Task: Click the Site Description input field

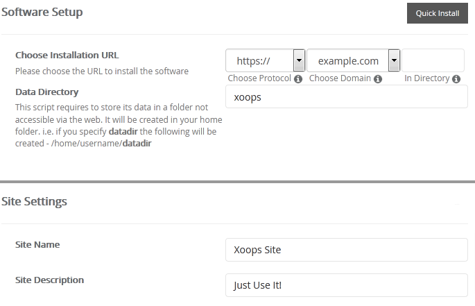Action: (x=347, y=285)
